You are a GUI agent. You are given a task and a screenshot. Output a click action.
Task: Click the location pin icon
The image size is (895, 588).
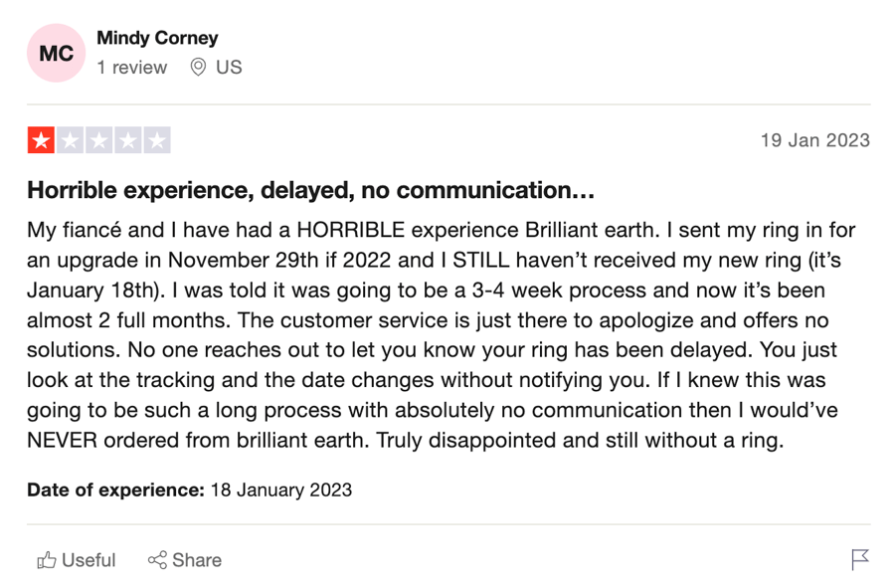tap(198, 67)
